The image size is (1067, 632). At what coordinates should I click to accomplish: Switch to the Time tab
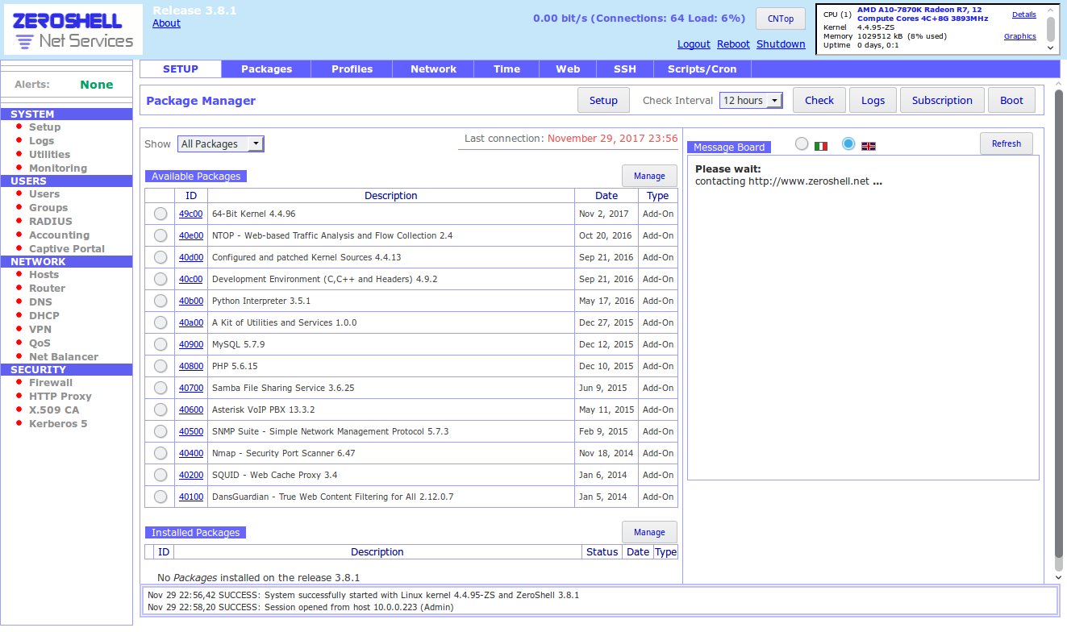pos(506,69)
